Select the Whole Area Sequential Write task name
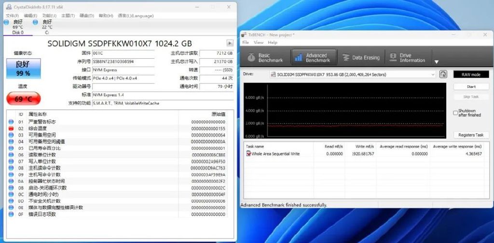 [x=275, y=154]
